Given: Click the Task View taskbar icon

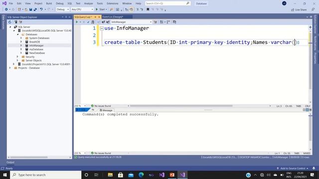Looking at the screenshot, I should point(96,175).
